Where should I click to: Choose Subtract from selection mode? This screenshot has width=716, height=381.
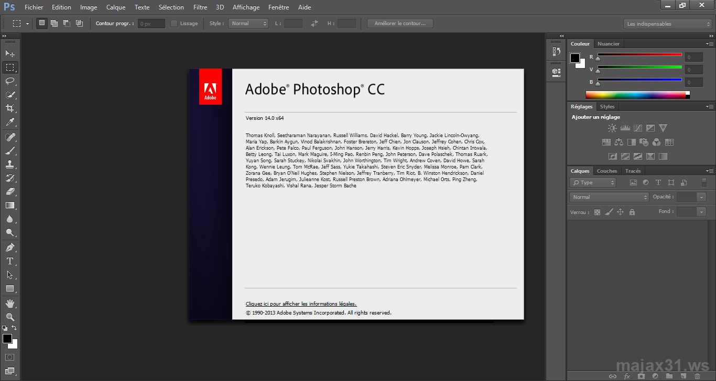coord(67,24)
